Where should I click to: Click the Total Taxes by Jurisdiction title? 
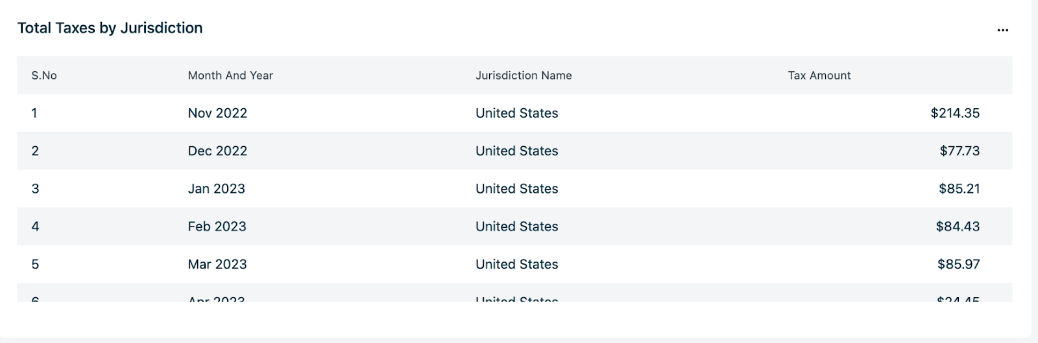pyautogui.click(x=110, y=28)
